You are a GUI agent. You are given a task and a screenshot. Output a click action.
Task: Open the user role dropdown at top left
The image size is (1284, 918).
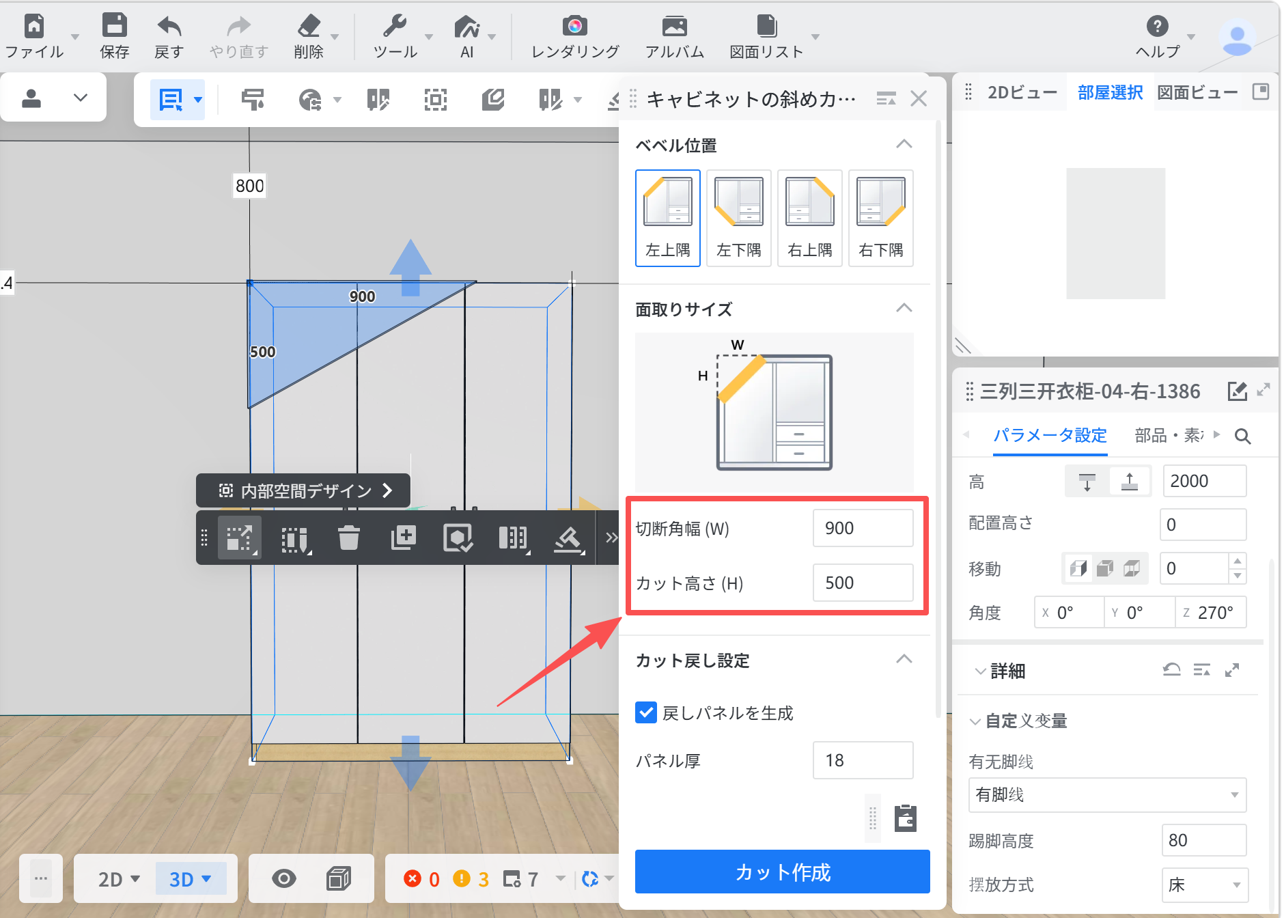click(x=80, y=98)
